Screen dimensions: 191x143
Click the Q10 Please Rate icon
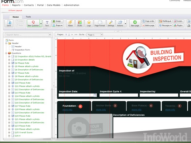[x=13, y=83]
